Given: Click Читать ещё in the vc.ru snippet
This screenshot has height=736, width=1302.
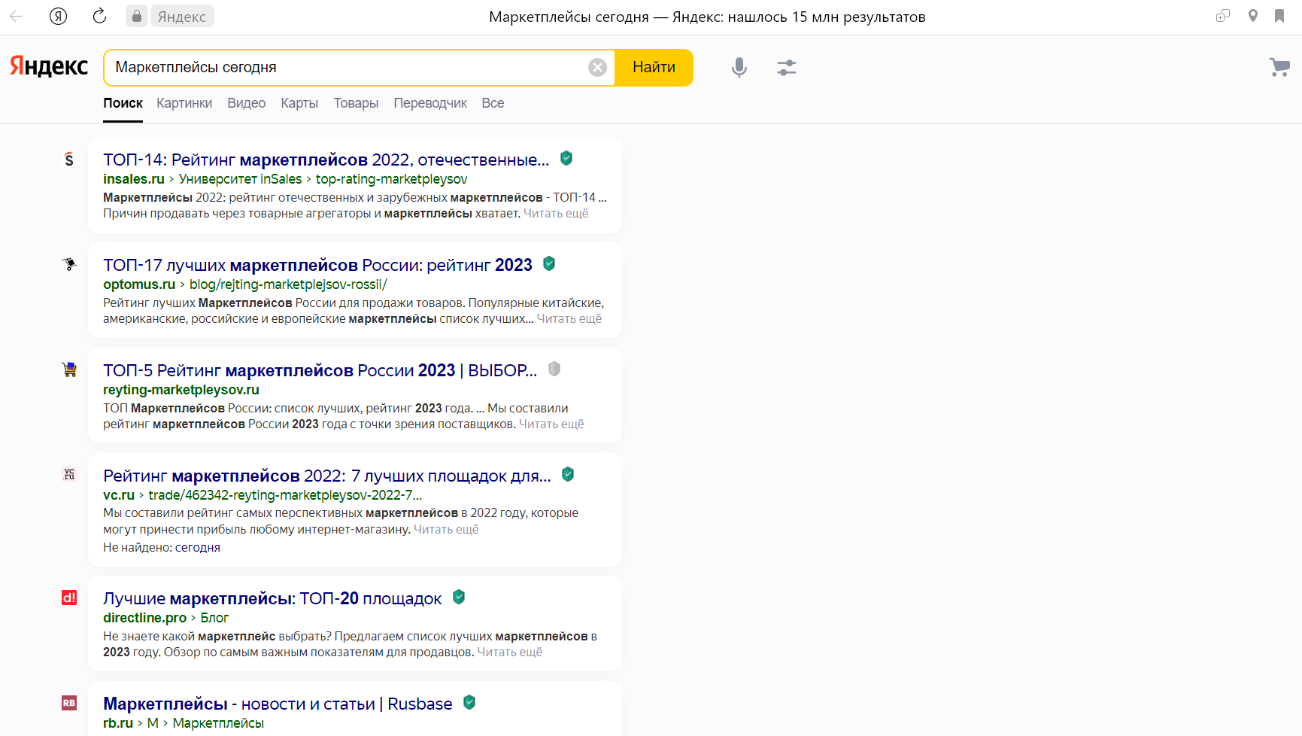Looking at the screenshot, I should click(x=446, y=530).
